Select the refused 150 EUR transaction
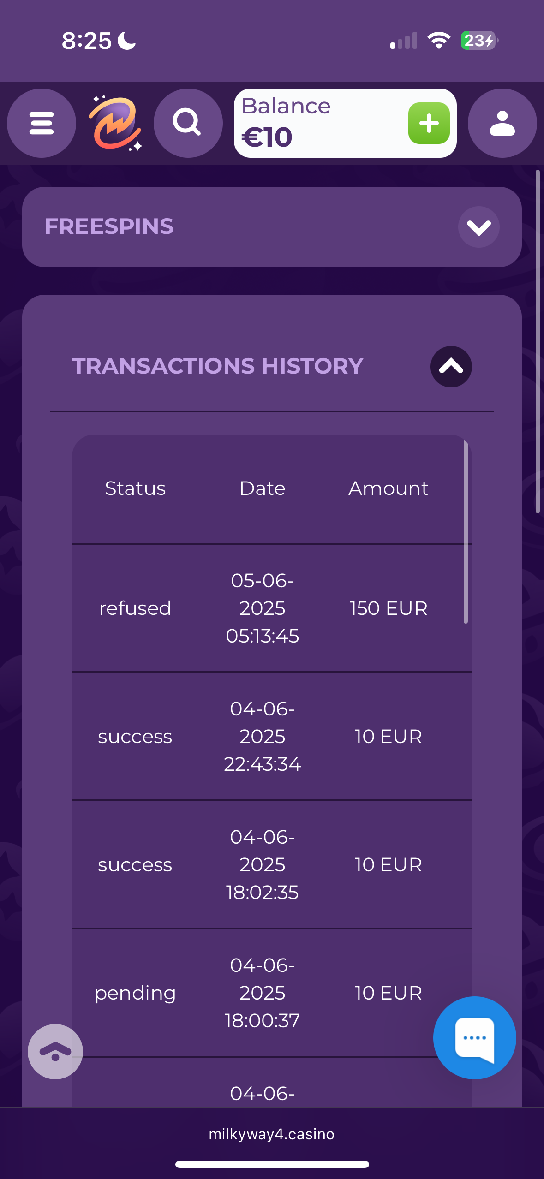 271,608
